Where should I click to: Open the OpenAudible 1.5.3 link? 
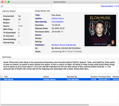pos(109,6)
